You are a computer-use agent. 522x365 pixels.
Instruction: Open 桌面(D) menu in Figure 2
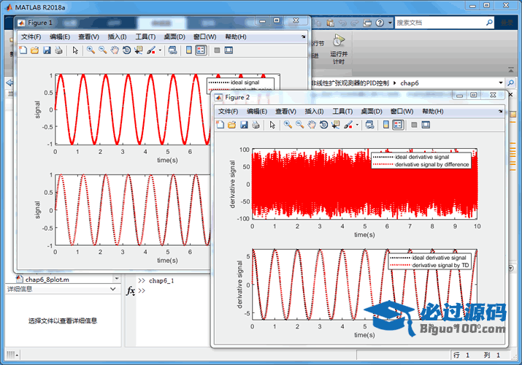[x=372, y=111]
